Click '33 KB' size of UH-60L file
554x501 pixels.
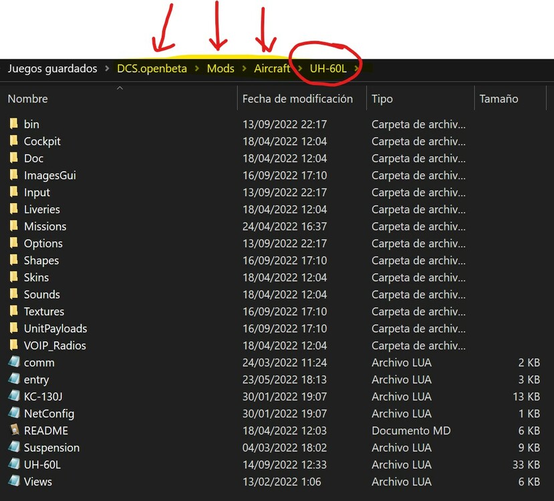[526, 465]
